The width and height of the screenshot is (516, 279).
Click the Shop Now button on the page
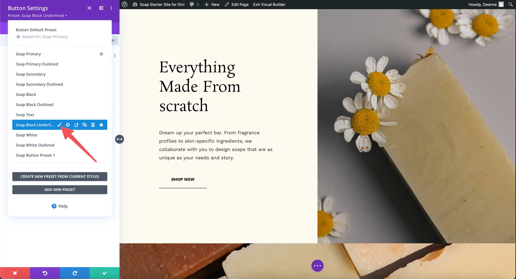[183, 180]
